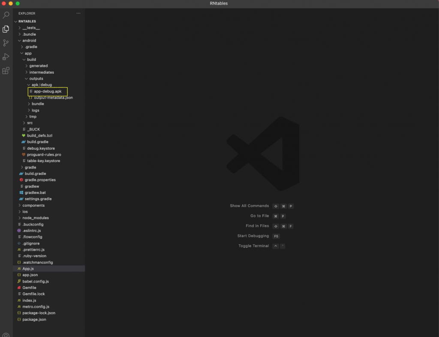Open the Run and Debug view

tap(6, 56)
